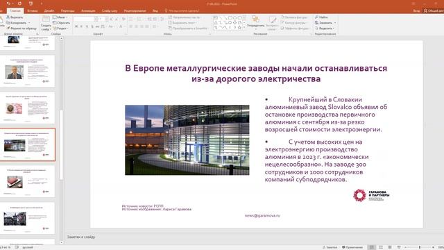444x250 pixels.
Task: Click the slide title text about European plants
Action: (256, 74)
